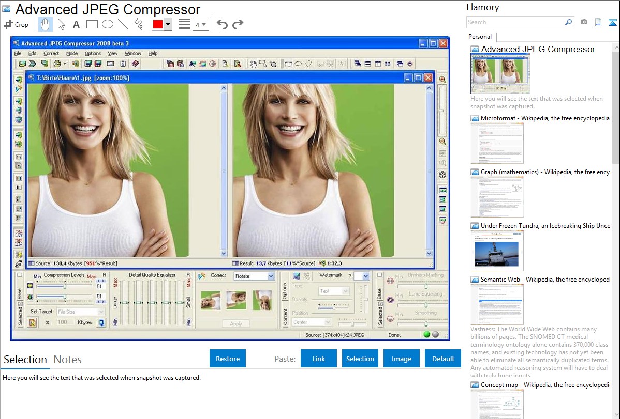Click the new page document icon
The width and height of the screenshot is (620, 419).
pyautogui.click(x=598, y=22)
